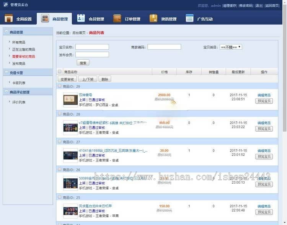Switch to 订单管理 tab
The height and width of the screenshot is (225, 287).
pos(127,18)
